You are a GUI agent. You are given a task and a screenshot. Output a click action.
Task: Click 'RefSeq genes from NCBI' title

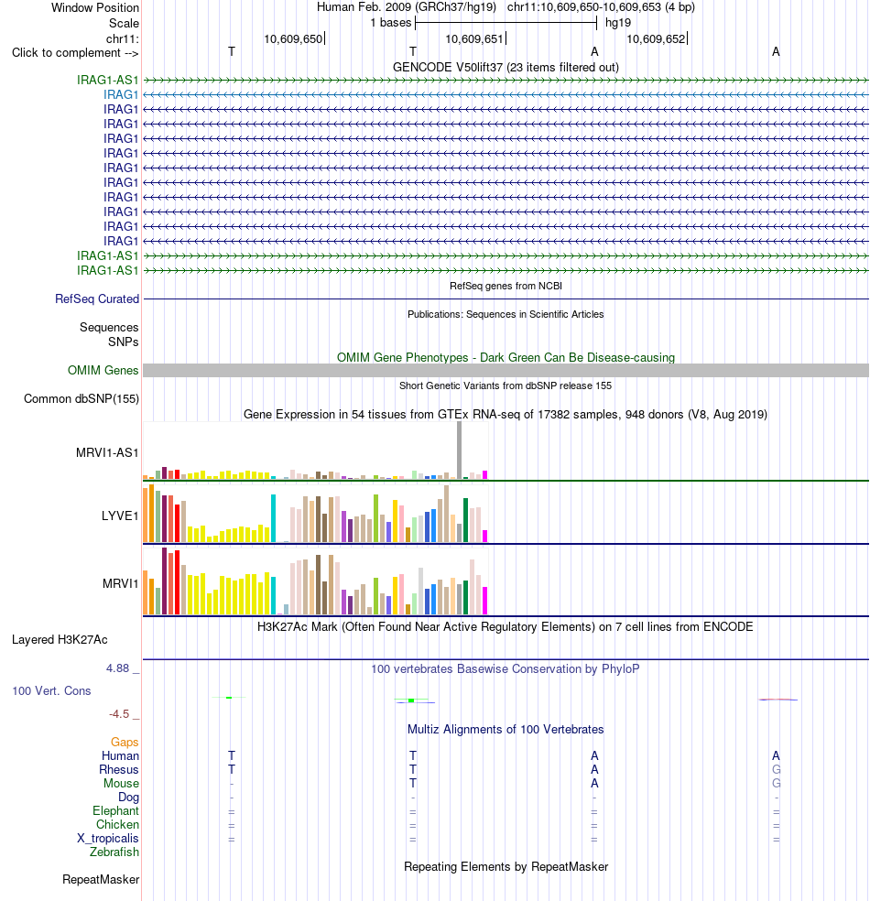pyautogui.click(x=506, y=286)
